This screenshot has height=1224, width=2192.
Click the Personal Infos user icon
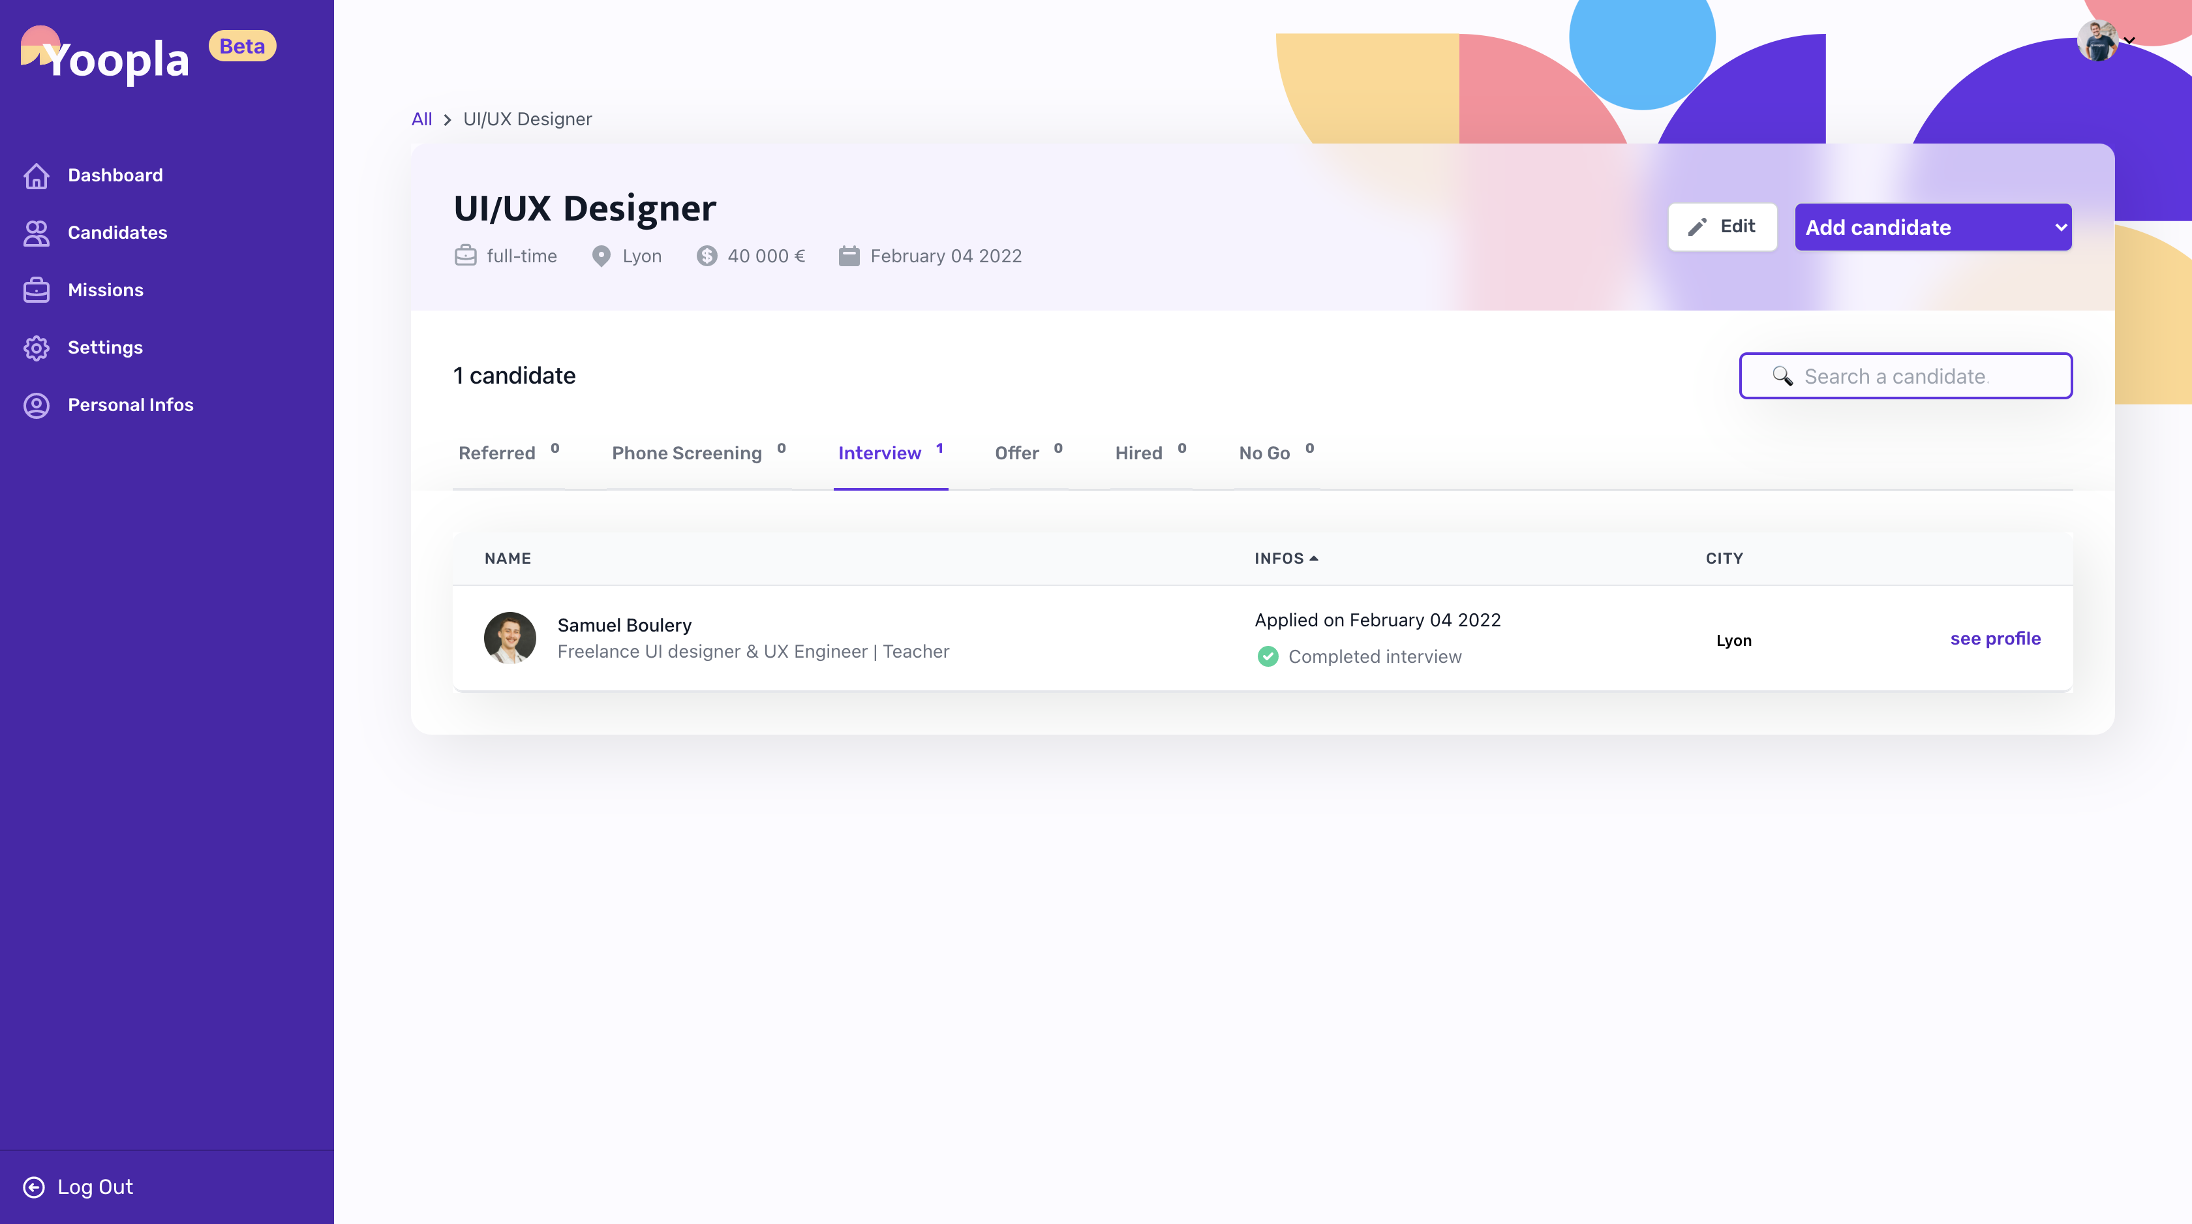click(37, 405)
